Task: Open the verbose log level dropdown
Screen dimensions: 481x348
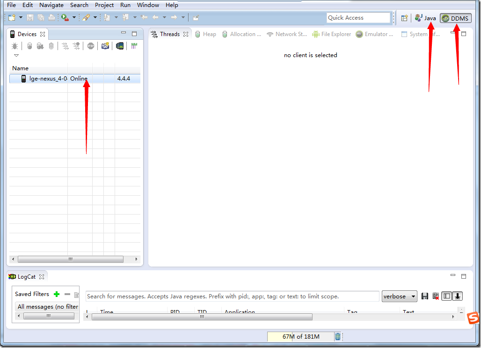Action: pos(399,296)
